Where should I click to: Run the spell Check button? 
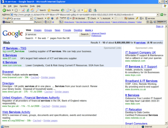92,18
